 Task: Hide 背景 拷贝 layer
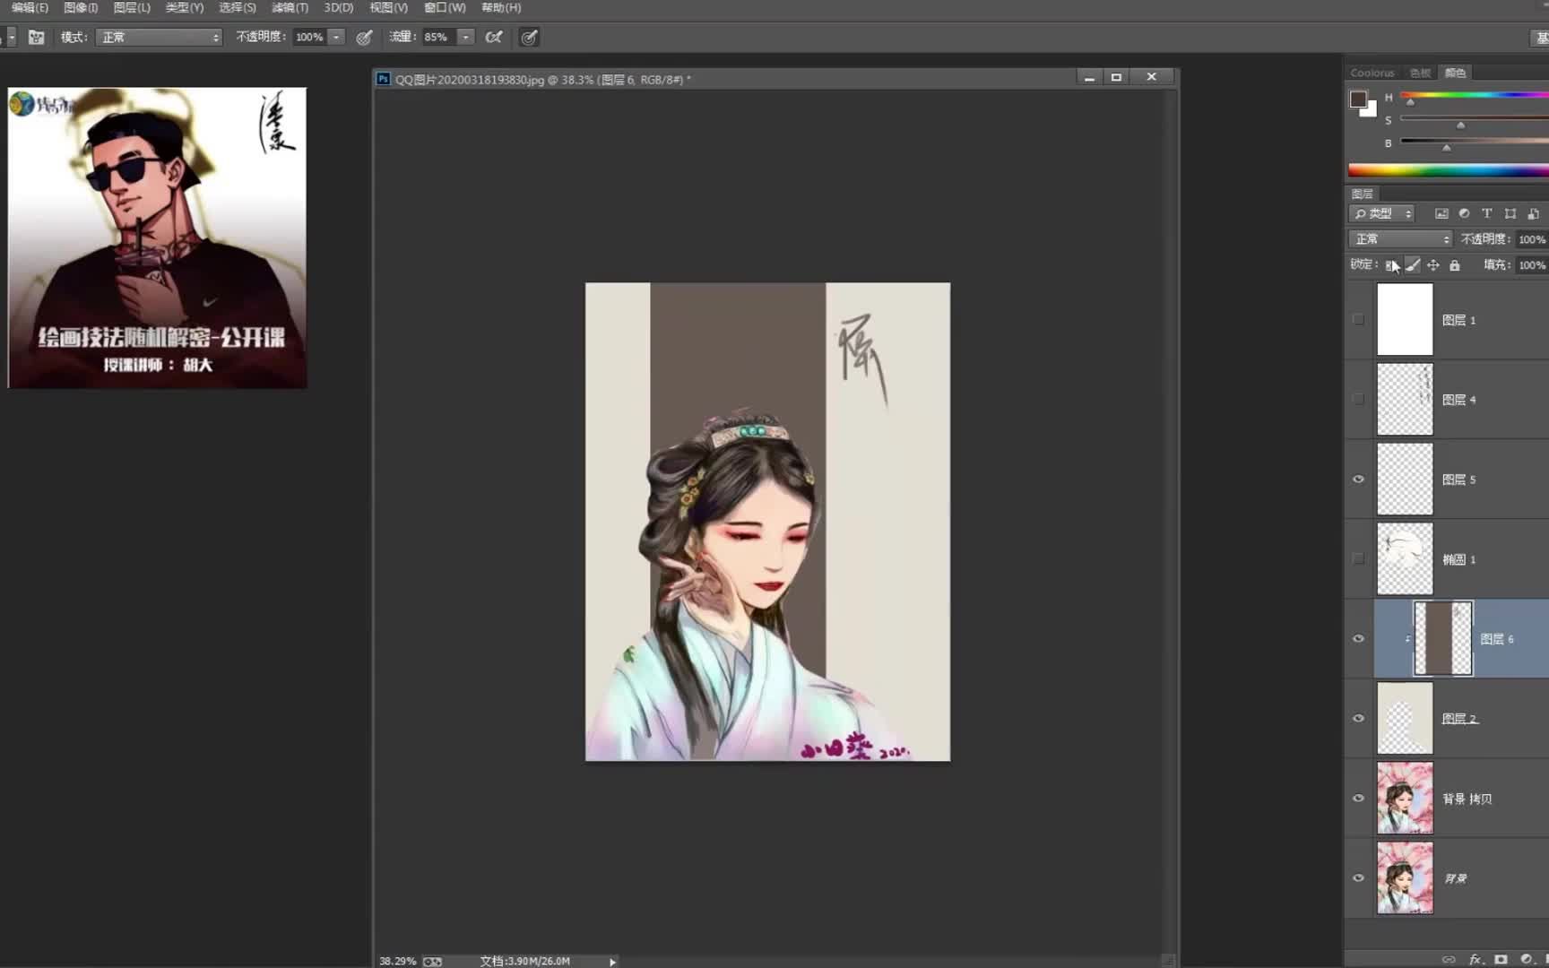tap(1359, 799)
